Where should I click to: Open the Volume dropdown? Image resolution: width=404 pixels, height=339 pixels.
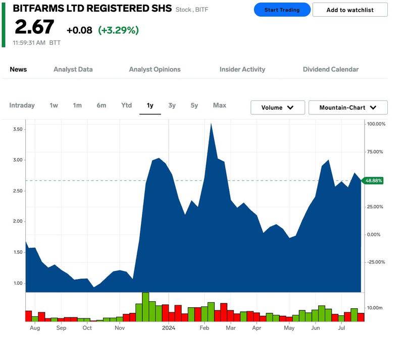point(278,107)
